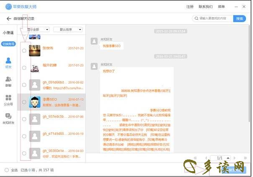The width and height of the screenshot is (253, 177).
Task: Jump to the last page of messages
Action: click(245, 158)
